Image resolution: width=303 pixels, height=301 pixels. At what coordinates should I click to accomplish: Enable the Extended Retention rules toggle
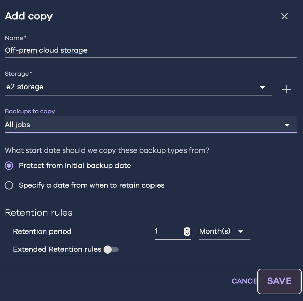[x=111, y=250]
